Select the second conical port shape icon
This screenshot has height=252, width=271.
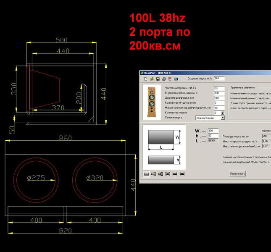(x=153, y=173)
